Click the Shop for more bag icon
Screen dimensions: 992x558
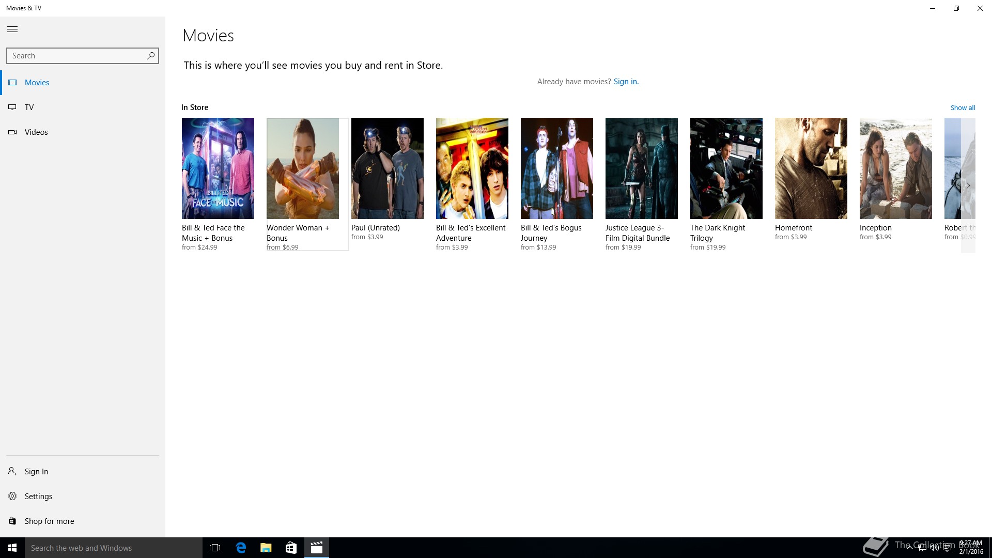point(12,521)
